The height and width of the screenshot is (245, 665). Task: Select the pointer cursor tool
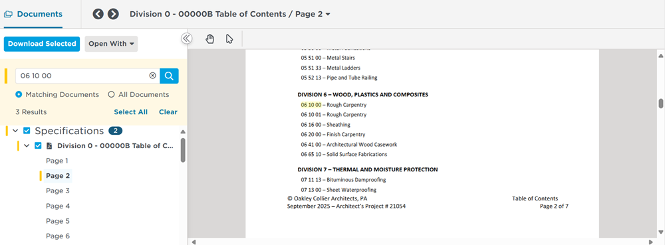coord(229,39)
